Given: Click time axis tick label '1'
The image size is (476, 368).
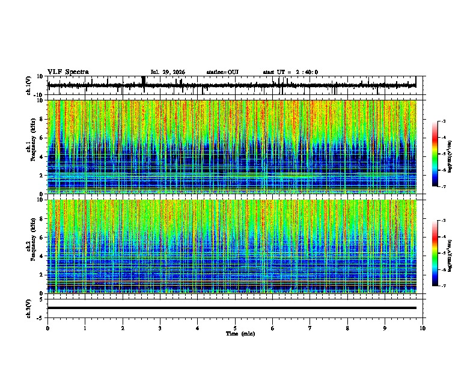Looking at the screenshot, I should [x=85, y=328].
